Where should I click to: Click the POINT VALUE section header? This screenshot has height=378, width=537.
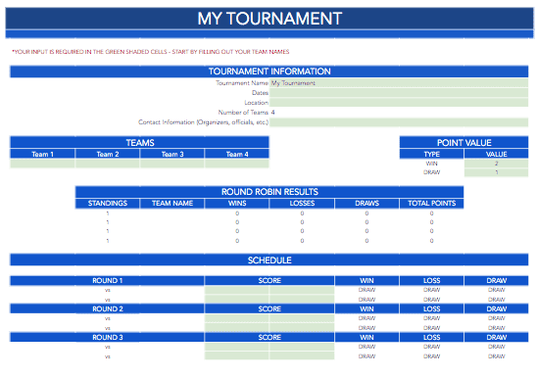click(x=464, y=142)
